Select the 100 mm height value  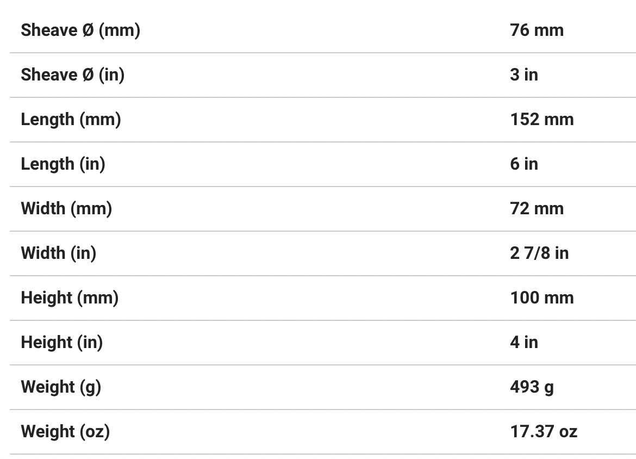click(541, 298)
